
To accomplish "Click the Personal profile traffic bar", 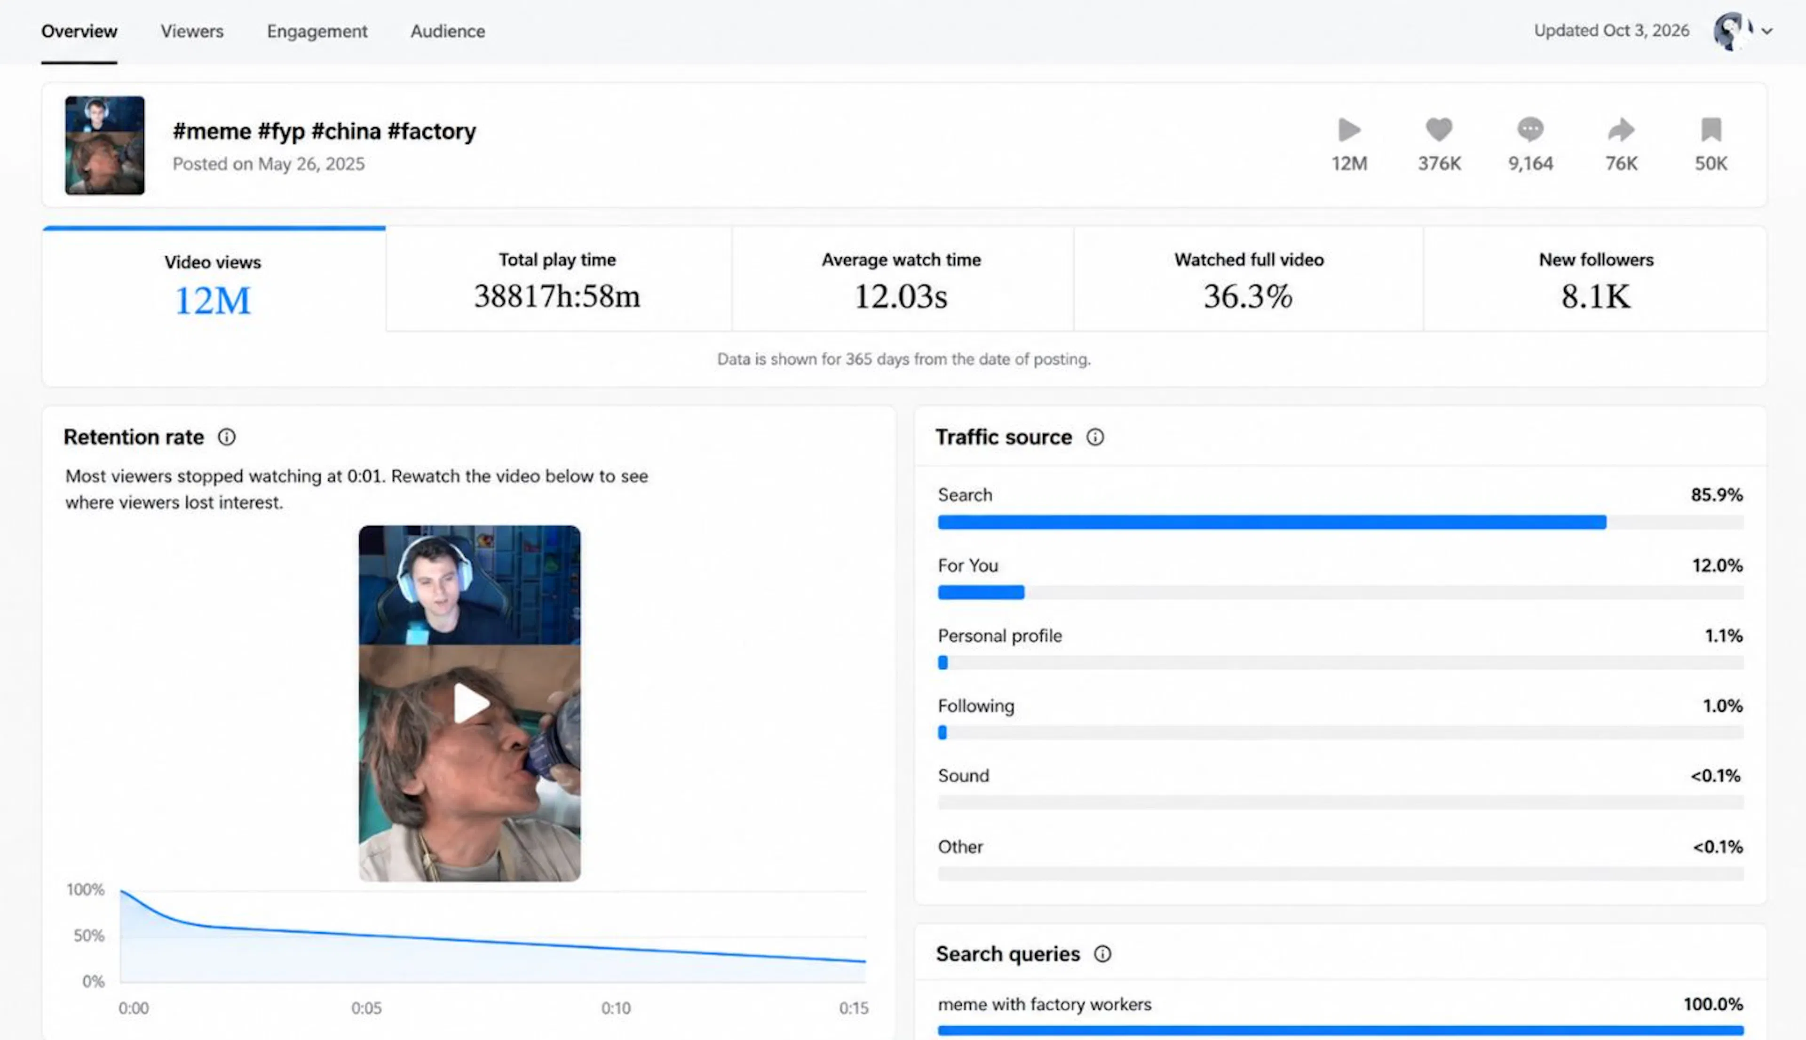I will (1340, 663).
